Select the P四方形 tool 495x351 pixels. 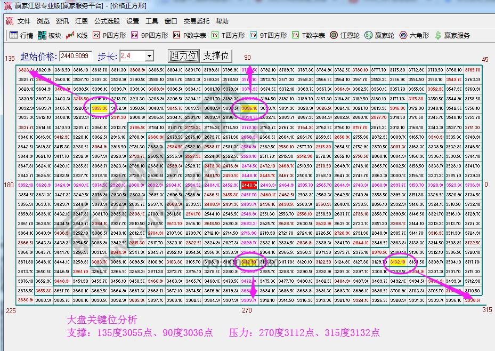(x=109, y=36)
